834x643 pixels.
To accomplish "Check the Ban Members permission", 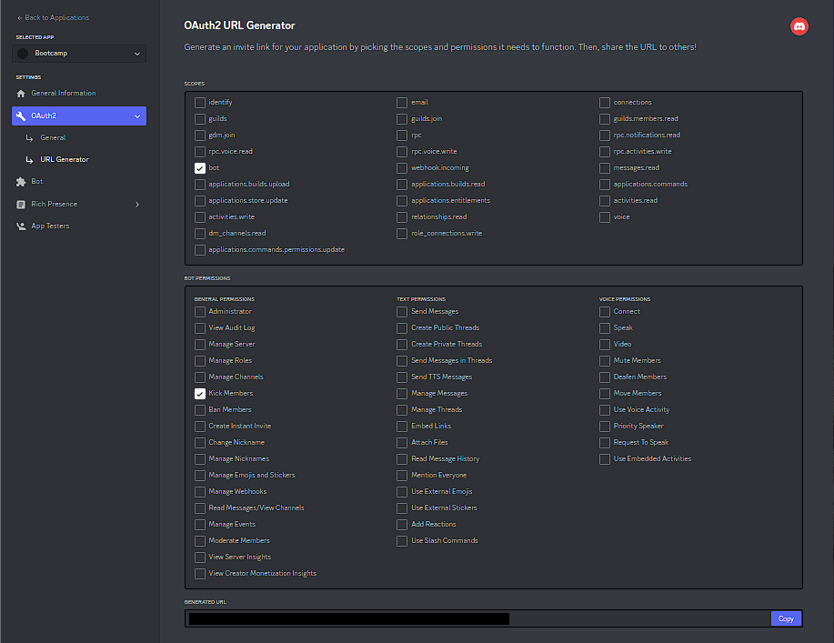I will coord(200,410).
